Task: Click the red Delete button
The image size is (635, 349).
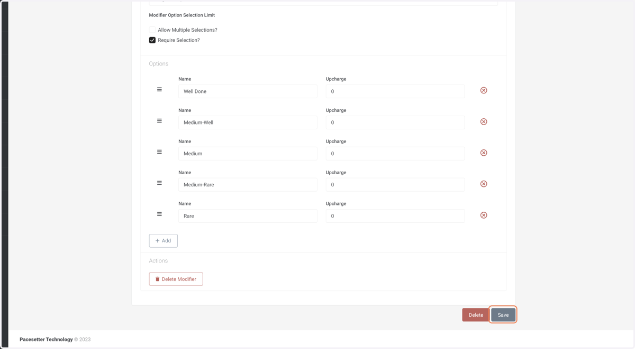Action: [476, 315]
